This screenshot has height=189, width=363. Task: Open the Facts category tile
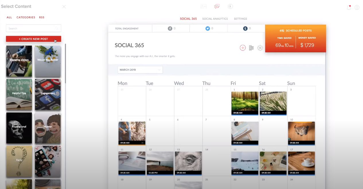[19, 161]
